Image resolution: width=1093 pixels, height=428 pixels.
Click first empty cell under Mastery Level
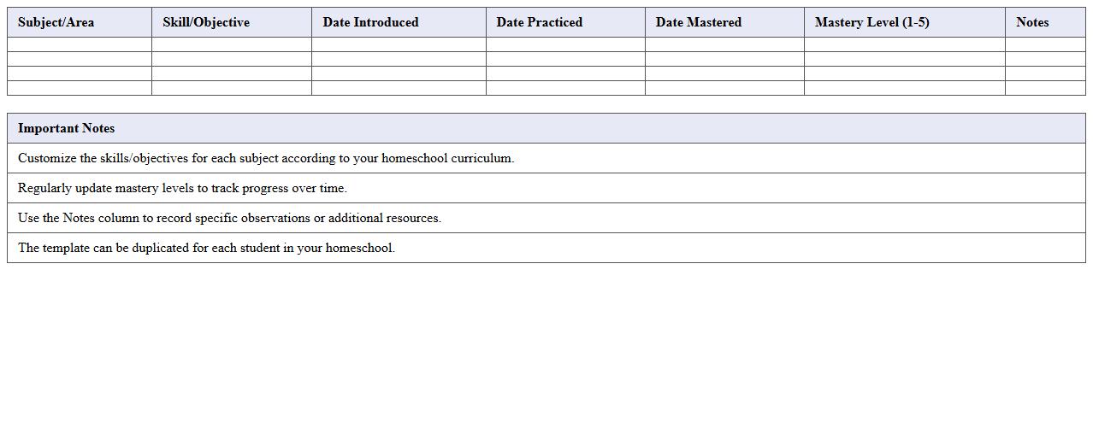(904, 44)
